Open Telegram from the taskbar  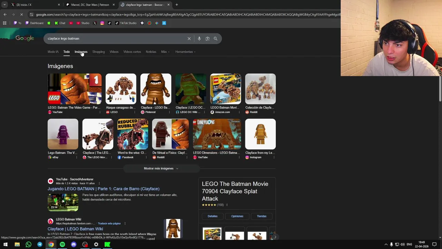[40, 245]
